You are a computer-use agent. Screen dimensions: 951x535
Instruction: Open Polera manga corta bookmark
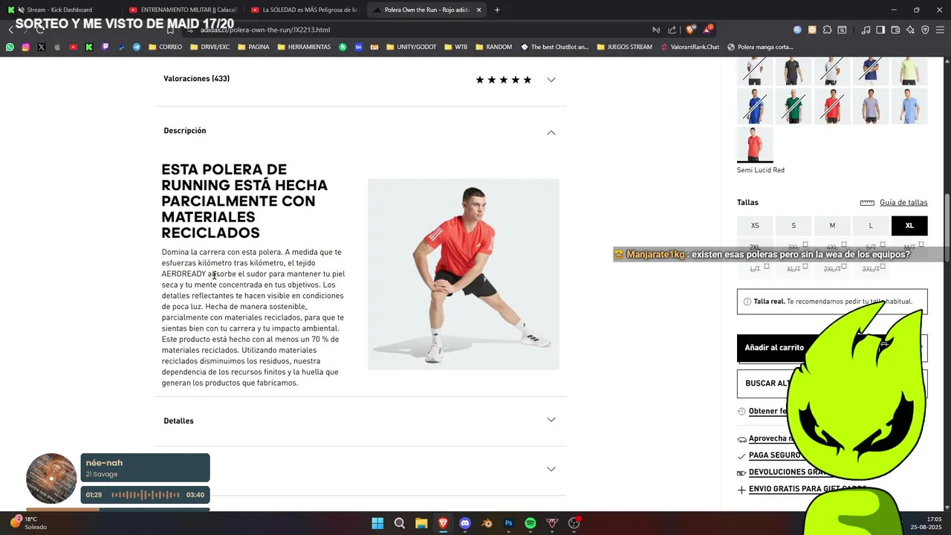click(x=760, y=47)
